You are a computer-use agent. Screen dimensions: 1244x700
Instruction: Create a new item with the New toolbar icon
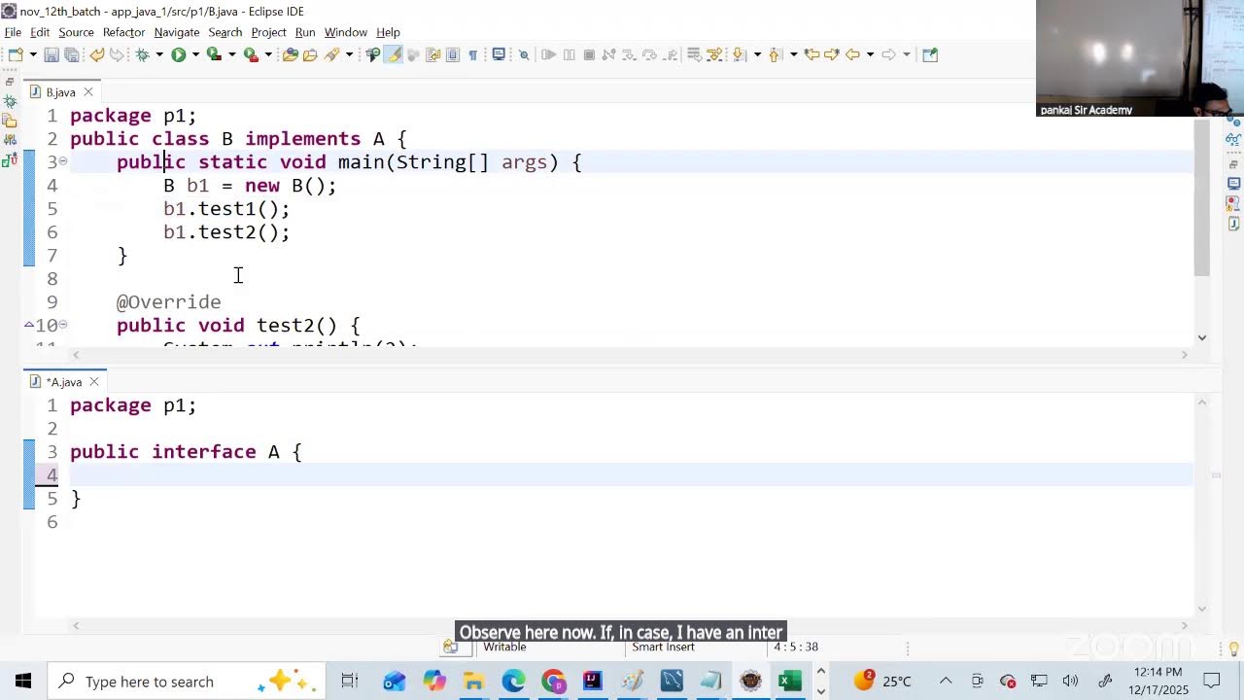coord(15,54)
